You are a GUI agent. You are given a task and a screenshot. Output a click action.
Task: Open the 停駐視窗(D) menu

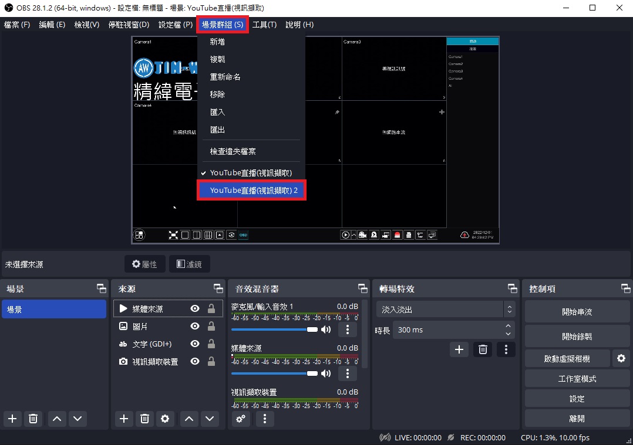(x=129, y=25)
